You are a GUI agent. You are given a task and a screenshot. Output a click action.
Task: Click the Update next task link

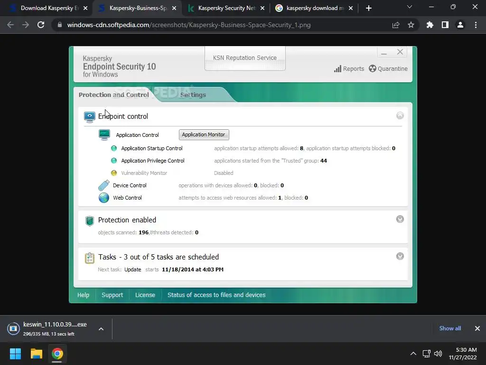click(133, 270)
